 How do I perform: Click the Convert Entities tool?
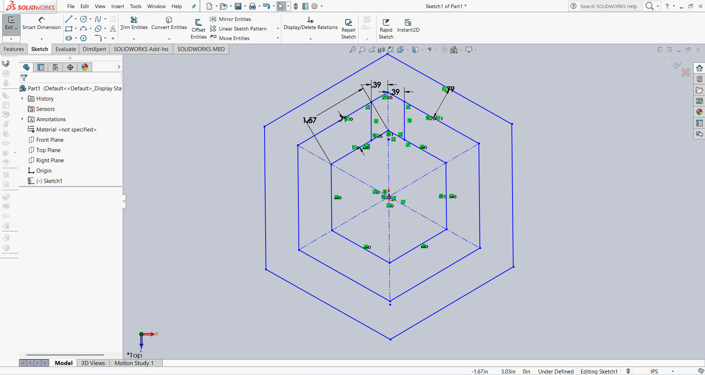169,24
